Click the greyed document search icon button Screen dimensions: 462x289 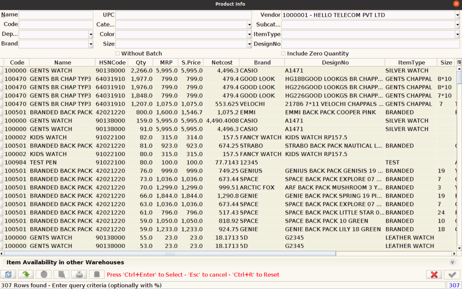[x=61, y=275]
